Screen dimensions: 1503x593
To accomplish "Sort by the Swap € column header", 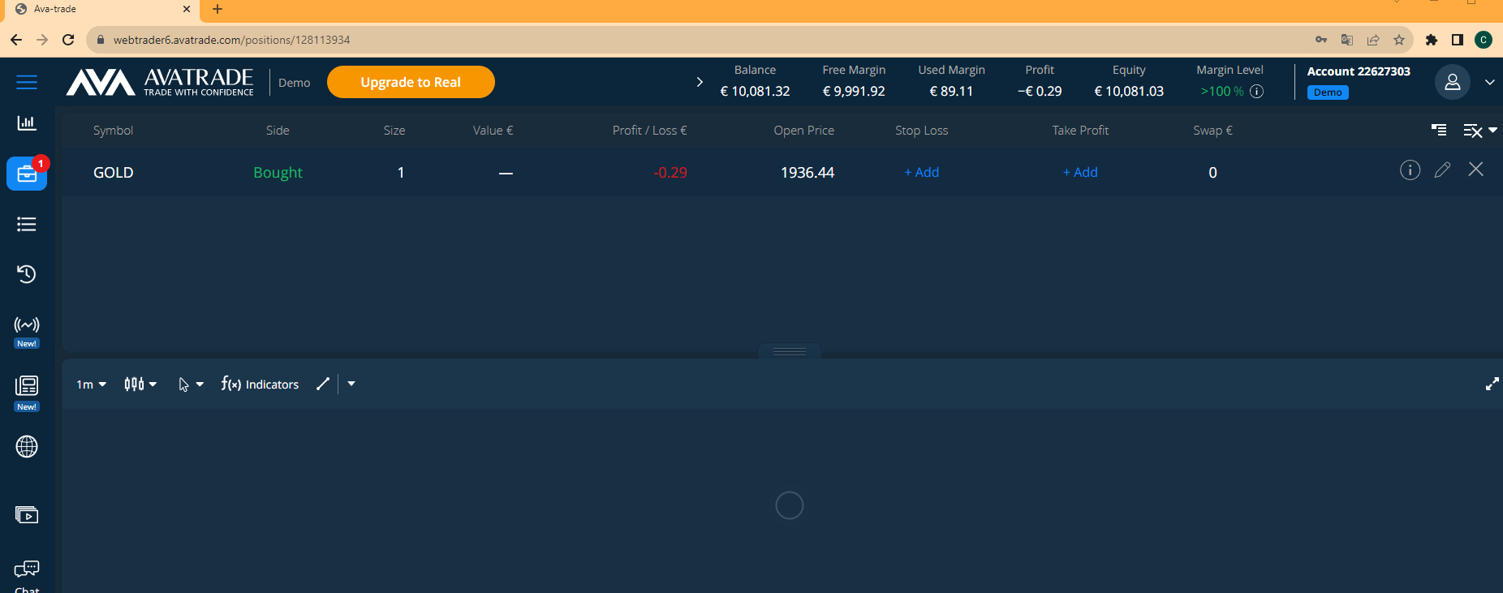I will click(x=1212, y=131).
